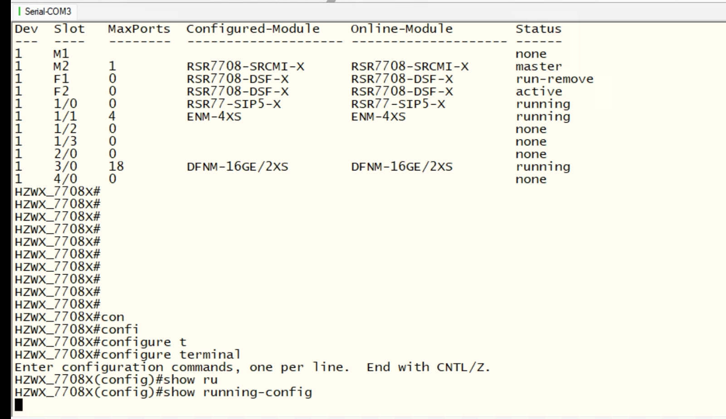
Task: Click the Online-Module column header
Action: click(401, 29)
